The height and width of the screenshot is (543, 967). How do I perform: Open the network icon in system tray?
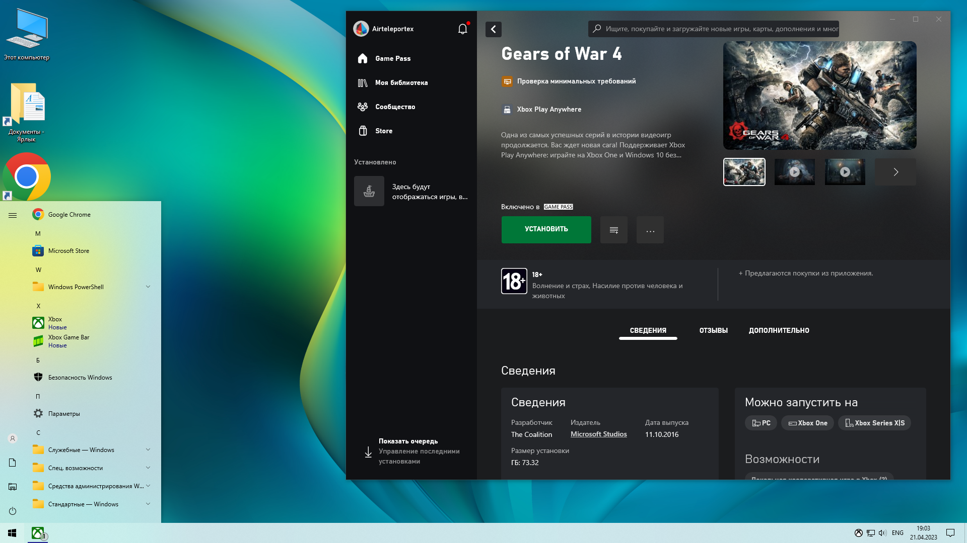click(x=871, y=533)
